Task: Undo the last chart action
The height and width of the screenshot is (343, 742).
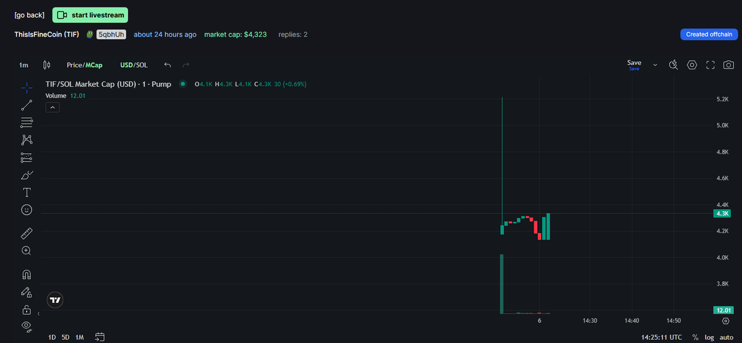Action: (168, 65)
